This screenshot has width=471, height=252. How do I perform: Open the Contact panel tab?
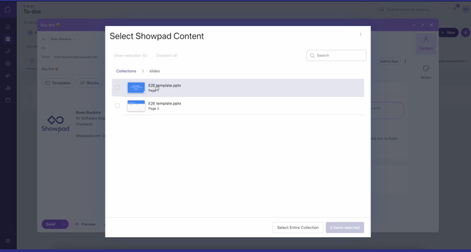pos(426,43)
